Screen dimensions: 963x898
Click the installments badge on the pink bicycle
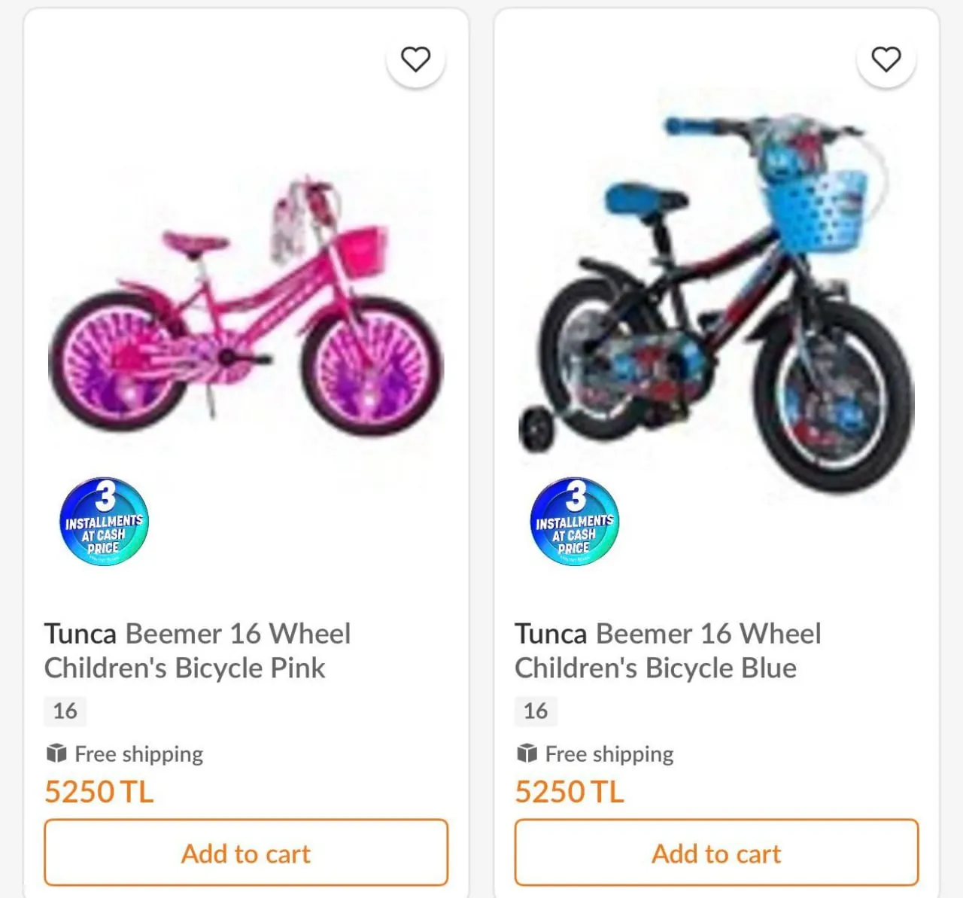(104, 522)
